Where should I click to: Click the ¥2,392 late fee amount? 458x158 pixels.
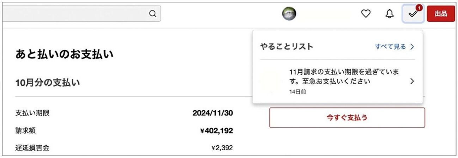pyautogui.click(x=222, y=148)
